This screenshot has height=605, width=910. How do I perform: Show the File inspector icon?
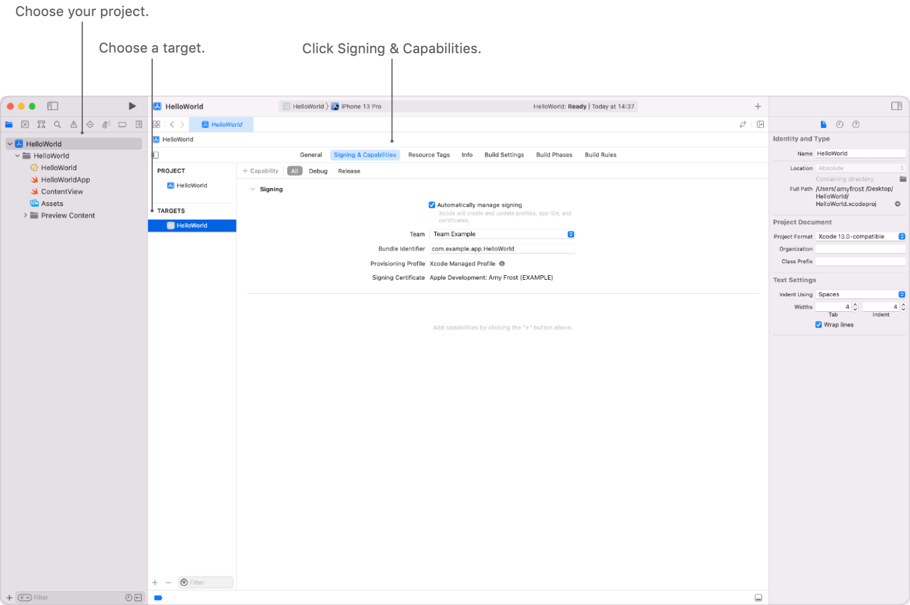823,124
